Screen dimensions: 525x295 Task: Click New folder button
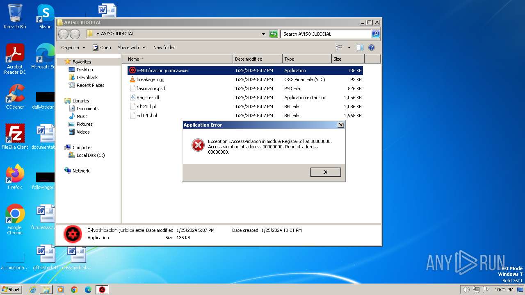(164, 48)
